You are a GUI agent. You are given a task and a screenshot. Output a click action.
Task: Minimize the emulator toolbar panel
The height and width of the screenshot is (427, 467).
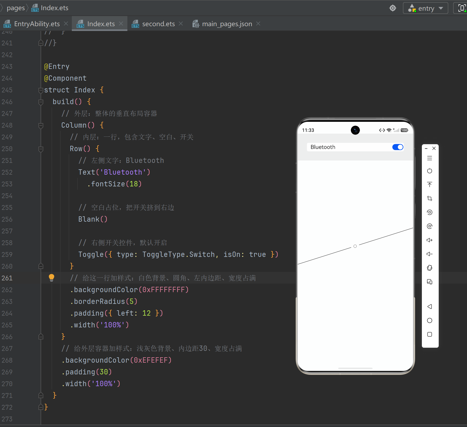426,148
